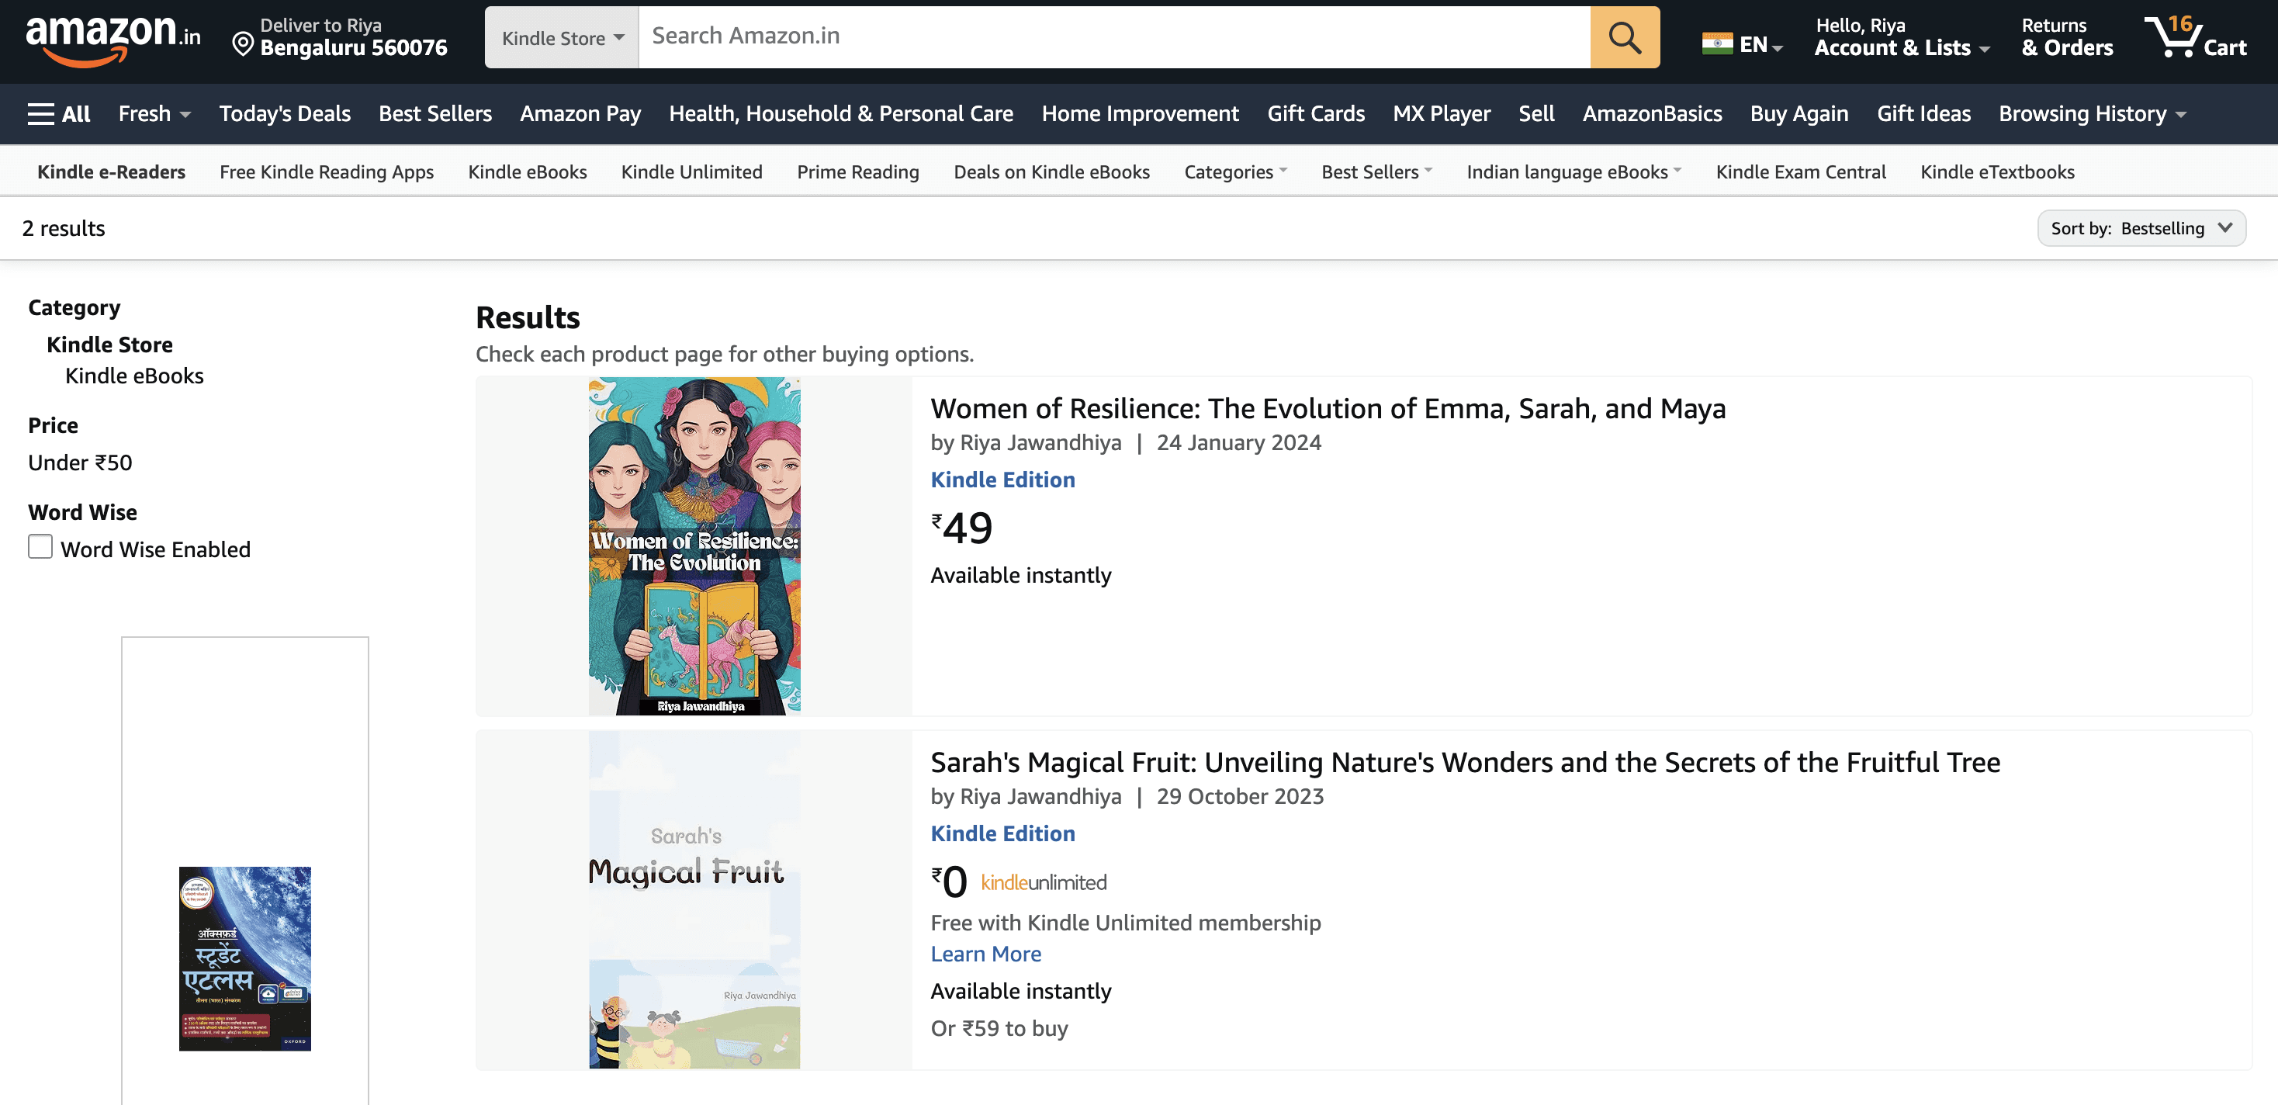
Task: Open Kindle Exam Central
Action: 1801,171
